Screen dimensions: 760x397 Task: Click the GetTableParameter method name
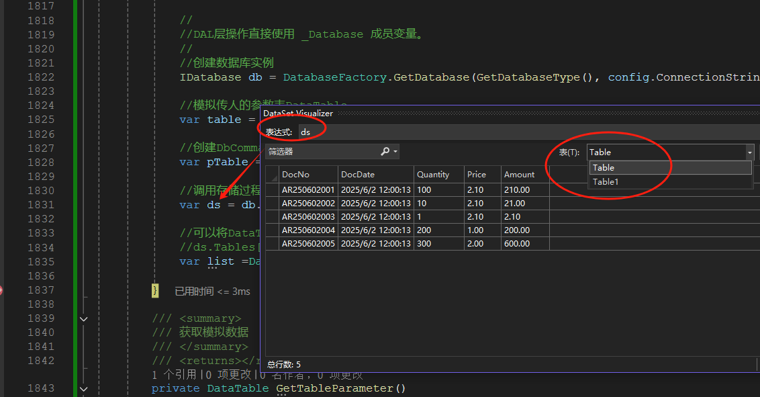click(x=335, y=388)
